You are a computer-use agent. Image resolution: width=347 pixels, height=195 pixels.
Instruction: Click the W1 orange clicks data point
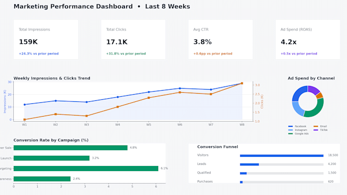[x=24, y=120]
